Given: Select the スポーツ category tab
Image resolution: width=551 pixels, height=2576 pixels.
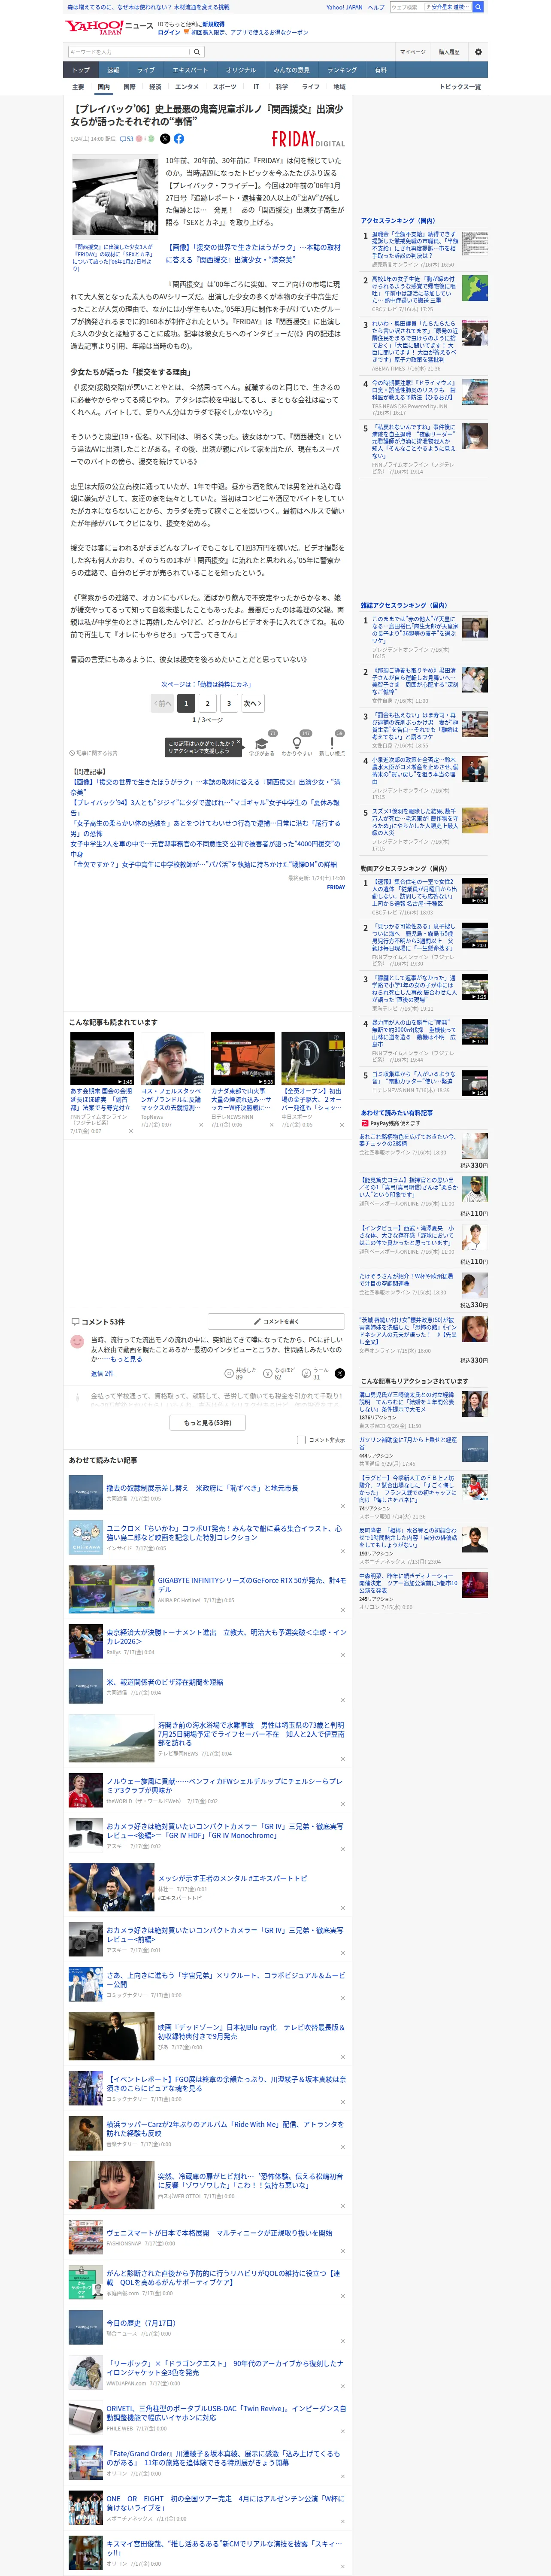Looking at the screenshot, I should pos(225,87).
